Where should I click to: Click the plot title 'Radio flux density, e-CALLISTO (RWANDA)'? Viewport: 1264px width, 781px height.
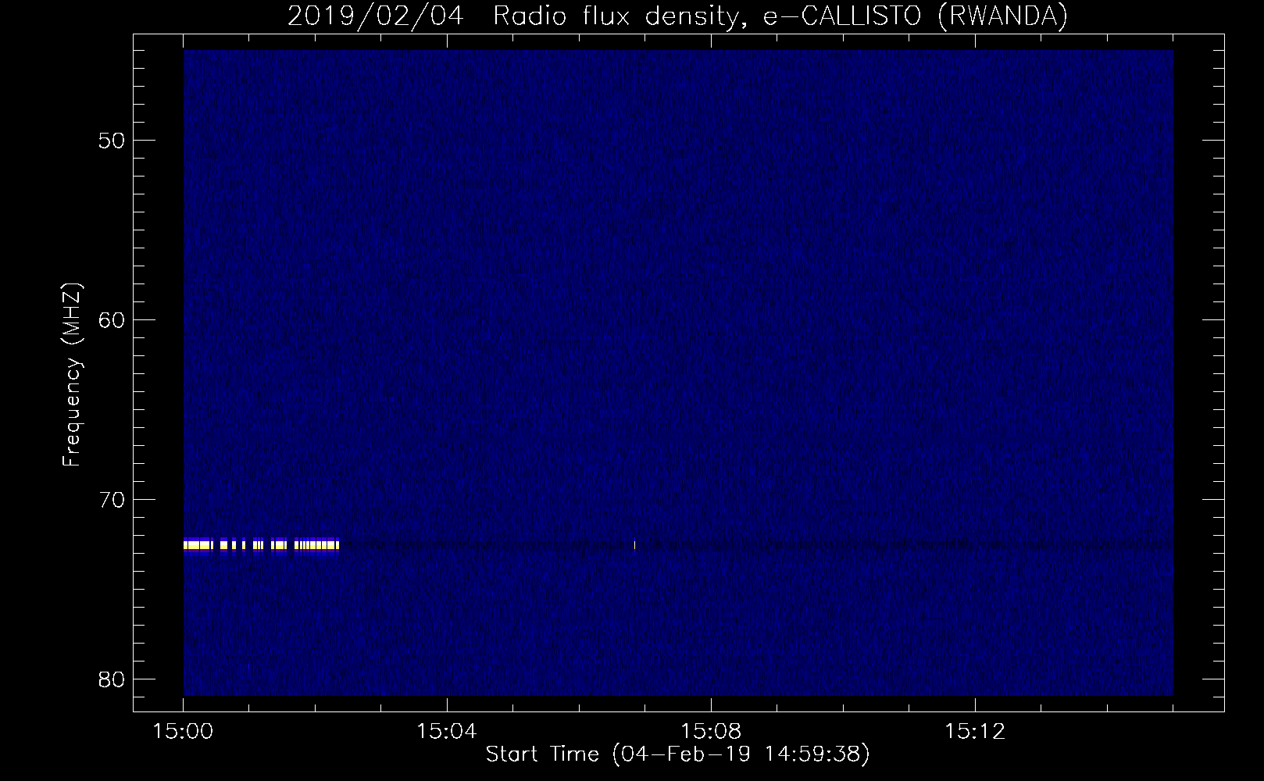780,16
